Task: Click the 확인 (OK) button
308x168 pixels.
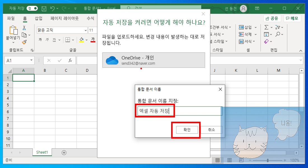Action: (x=187, y=130)
